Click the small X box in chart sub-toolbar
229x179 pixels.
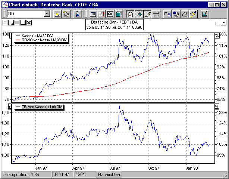pos(29,23)
